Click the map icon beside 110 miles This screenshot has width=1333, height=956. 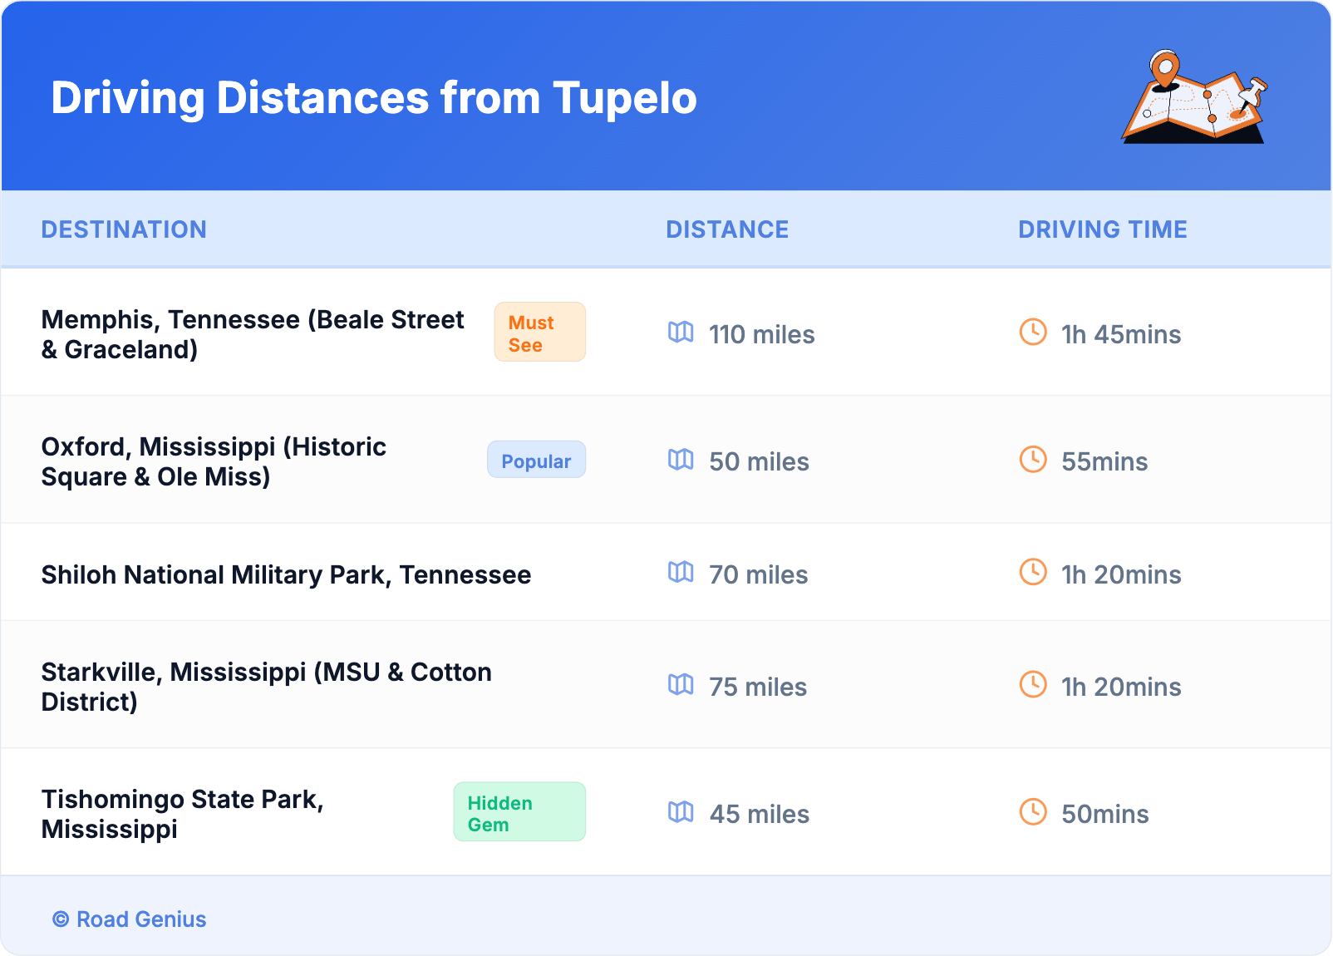coord(681,333)
